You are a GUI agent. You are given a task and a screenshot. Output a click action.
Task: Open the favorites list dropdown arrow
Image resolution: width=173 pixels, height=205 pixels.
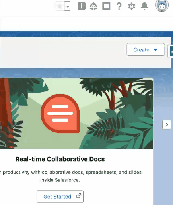coord(68,6)
